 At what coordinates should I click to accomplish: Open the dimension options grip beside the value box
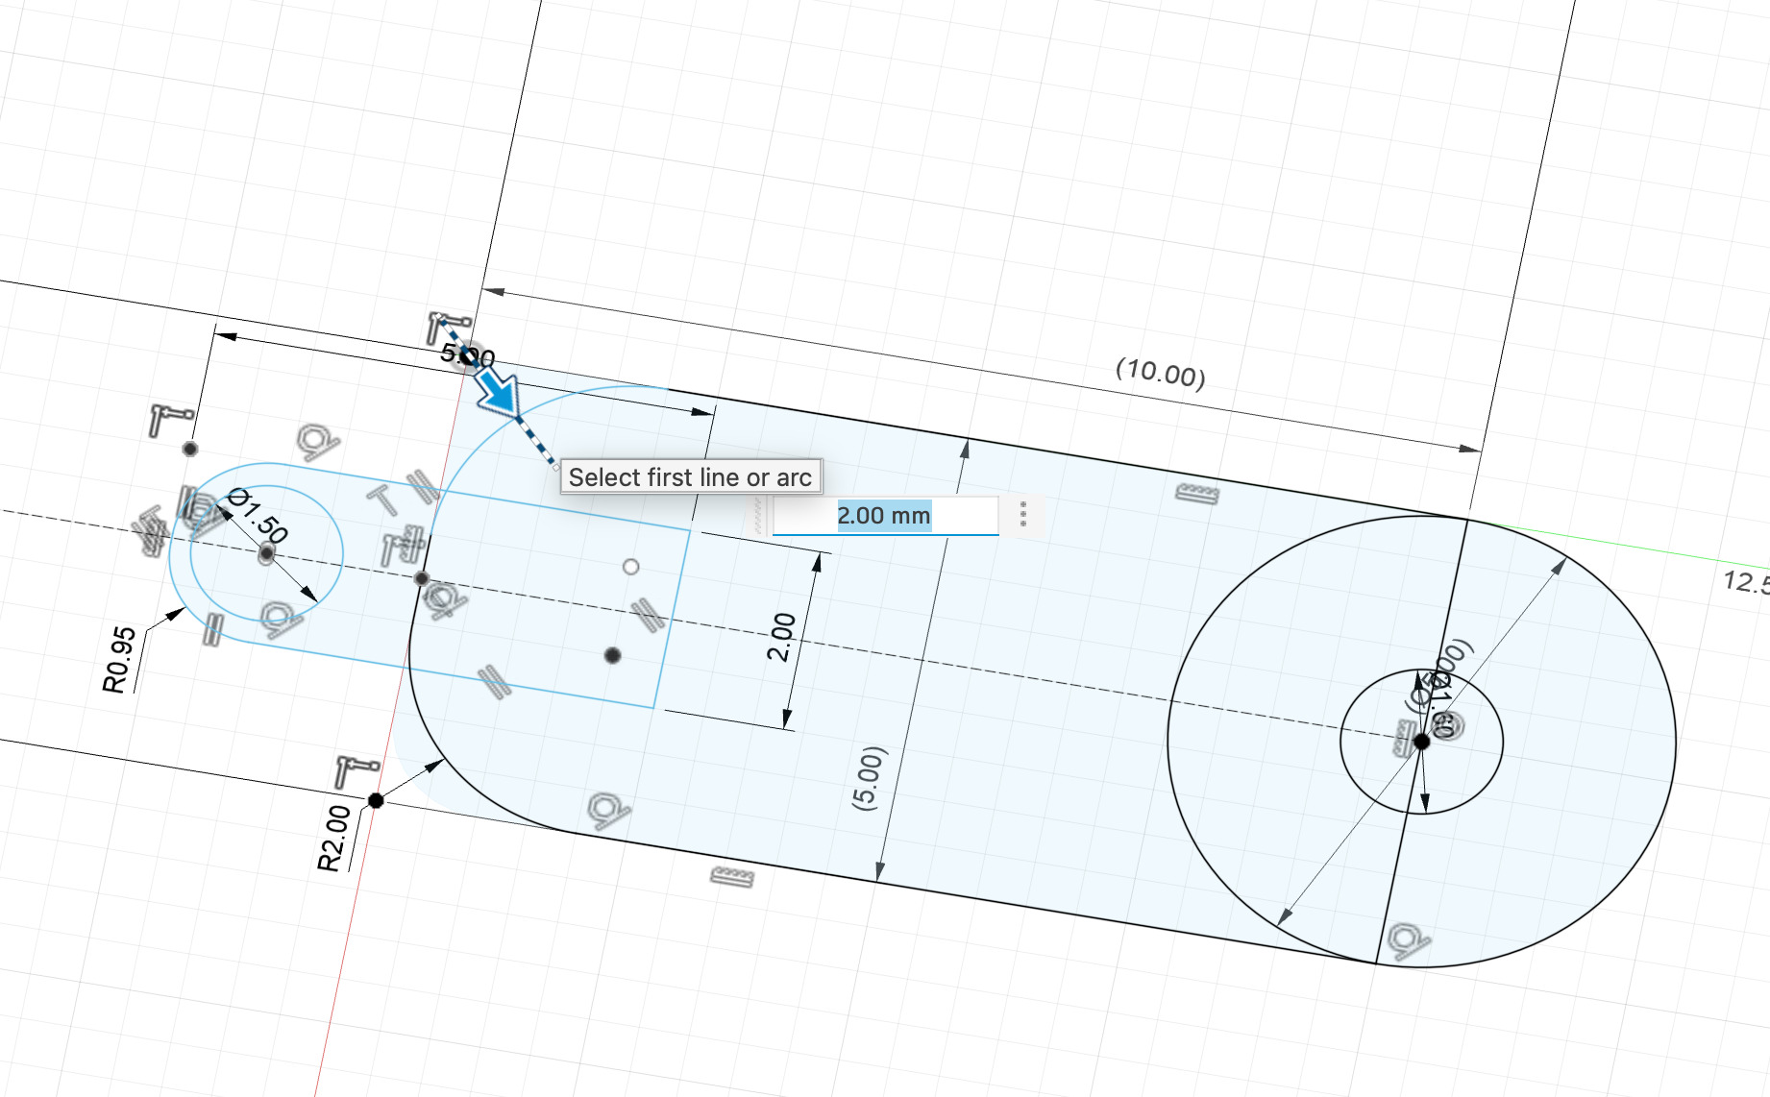click(x=1024, y=516)
